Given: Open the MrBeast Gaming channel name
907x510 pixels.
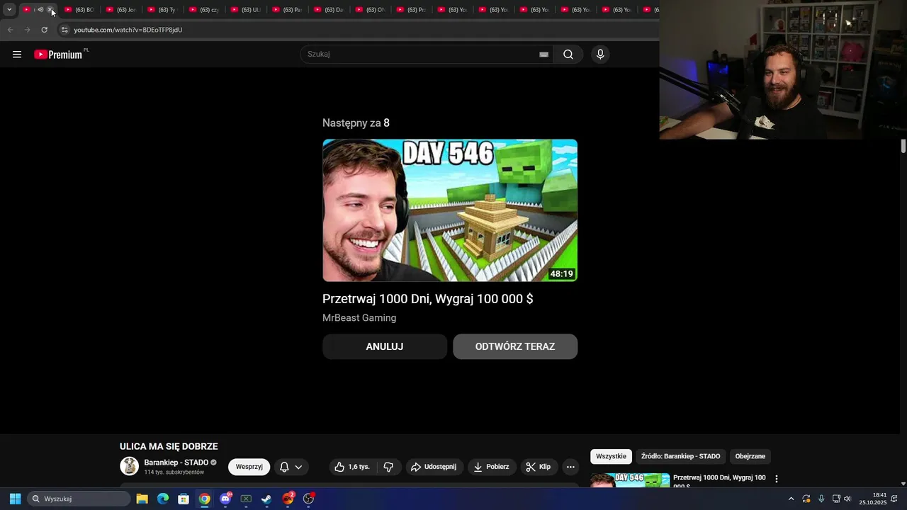Looking at the screenshot, I should pos(359,318).
